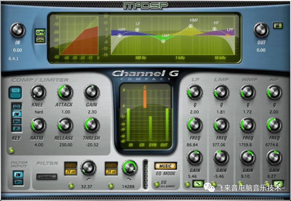Toggle the LF low-shelf shape button
The height and width of the screenshot is (201, 291).
pos(198,184)
